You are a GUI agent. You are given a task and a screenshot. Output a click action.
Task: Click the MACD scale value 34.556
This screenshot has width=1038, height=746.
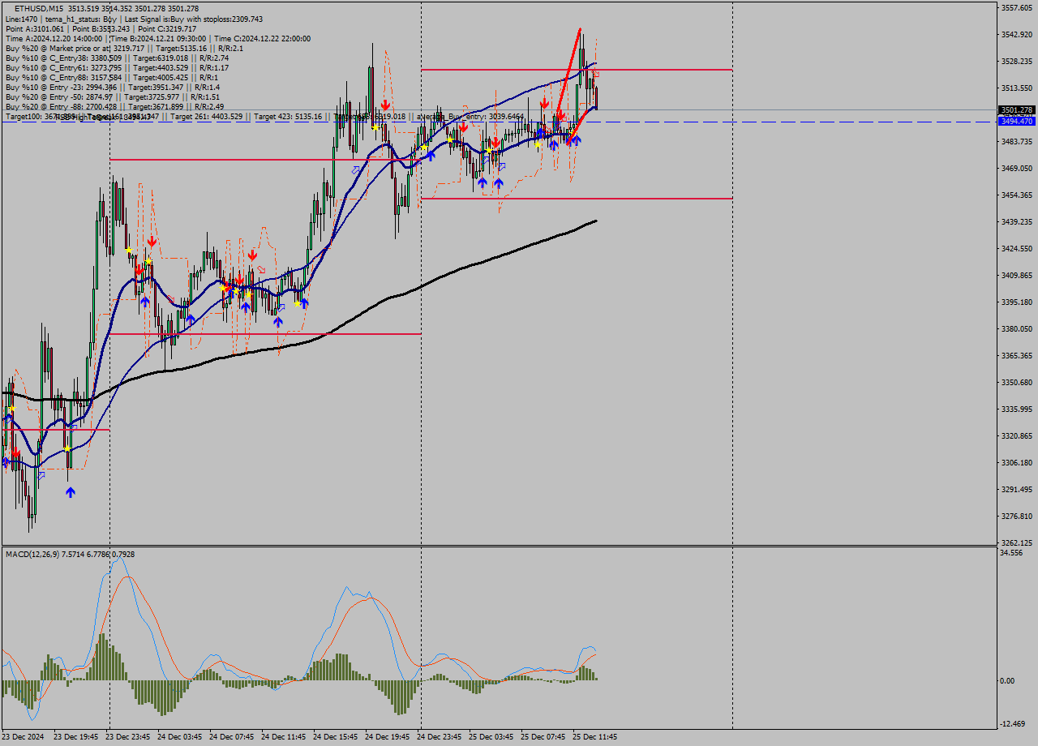(x=1012, y=552)
